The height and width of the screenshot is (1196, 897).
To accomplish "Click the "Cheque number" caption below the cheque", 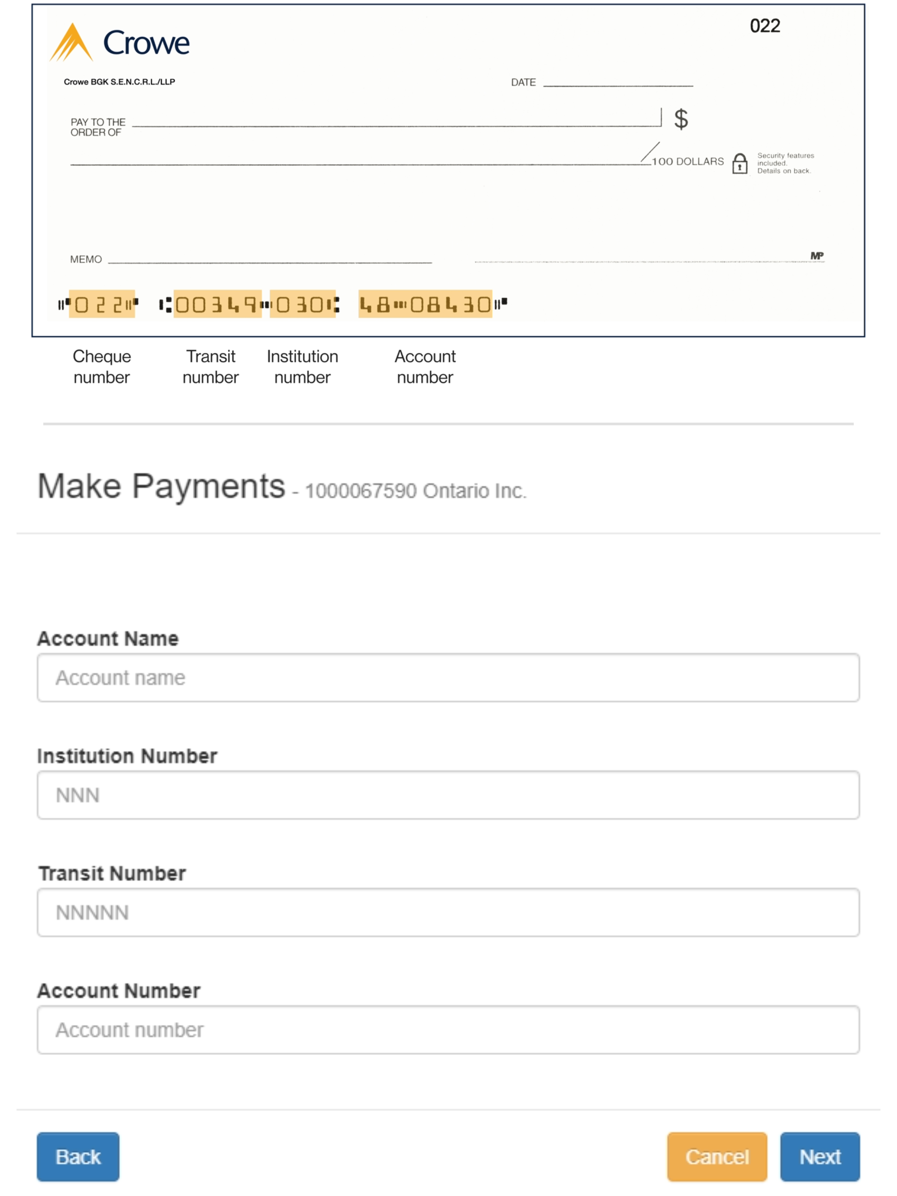I will (102, 367).
